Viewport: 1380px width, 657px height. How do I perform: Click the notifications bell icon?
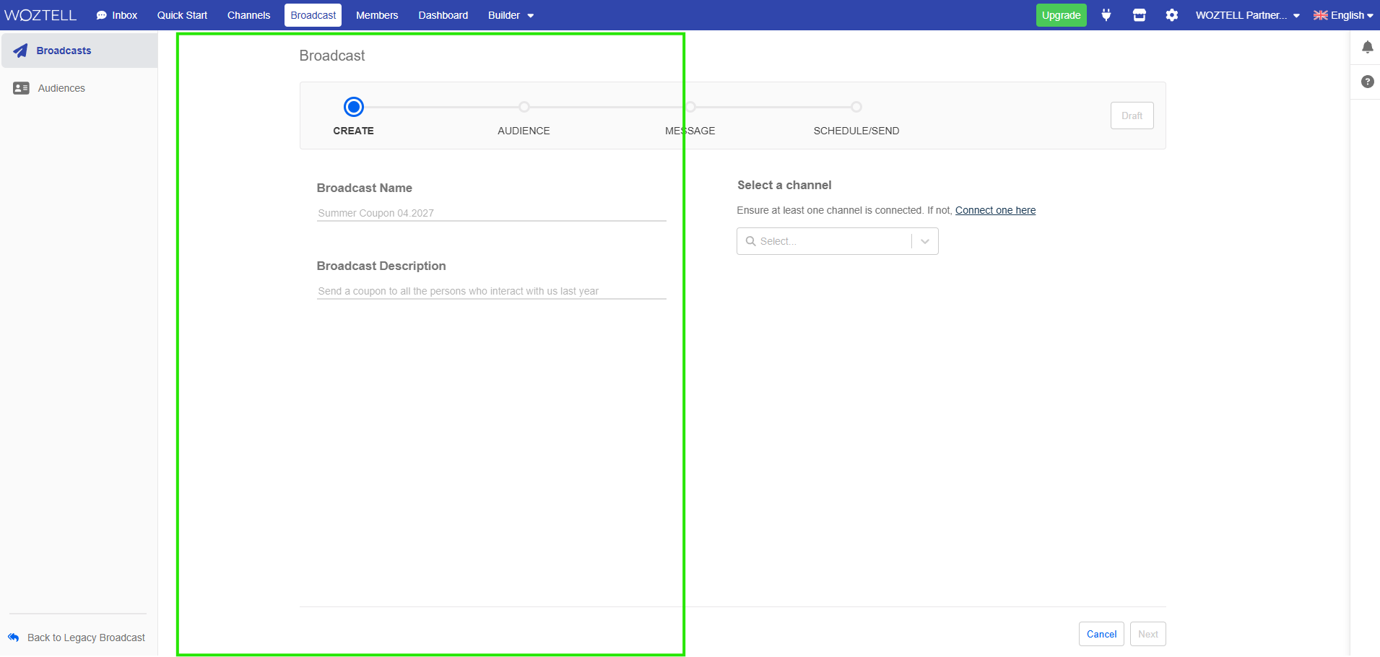click(x=1367, y=48)
